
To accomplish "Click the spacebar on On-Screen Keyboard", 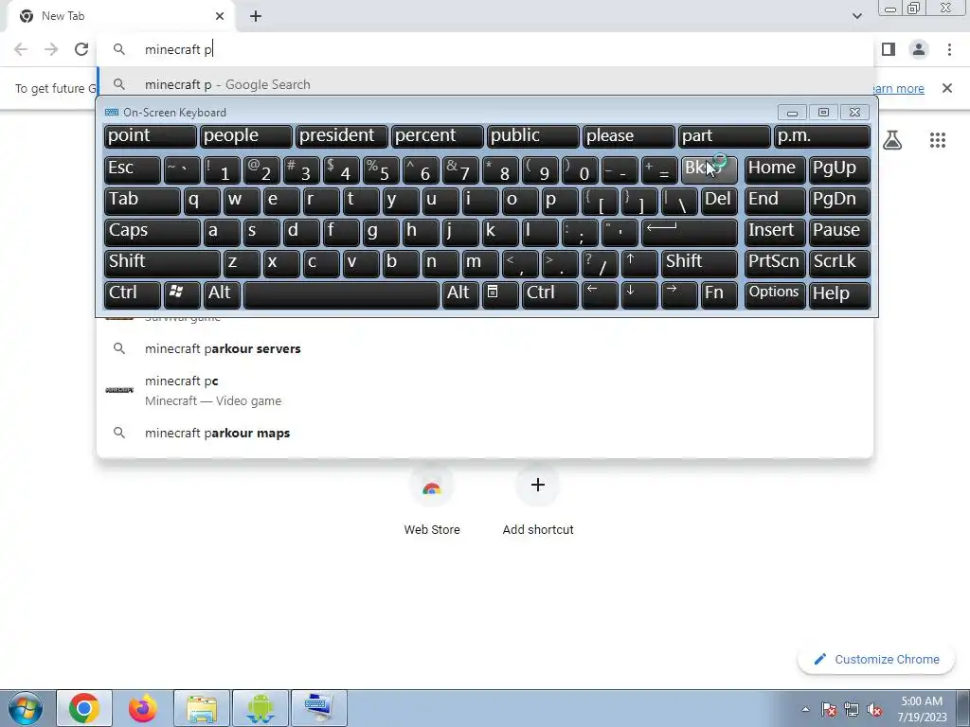I will coord(341,294).
